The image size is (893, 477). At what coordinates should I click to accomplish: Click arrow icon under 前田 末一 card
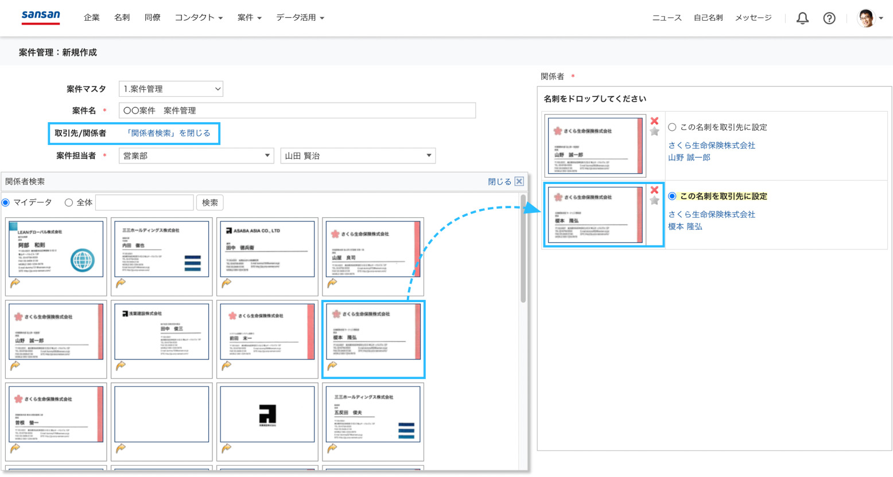tap(227, 365)
